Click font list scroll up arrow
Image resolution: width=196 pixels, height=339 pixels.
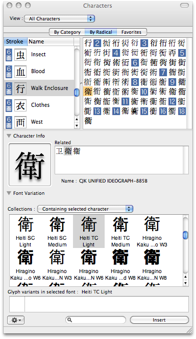(185, 277)
